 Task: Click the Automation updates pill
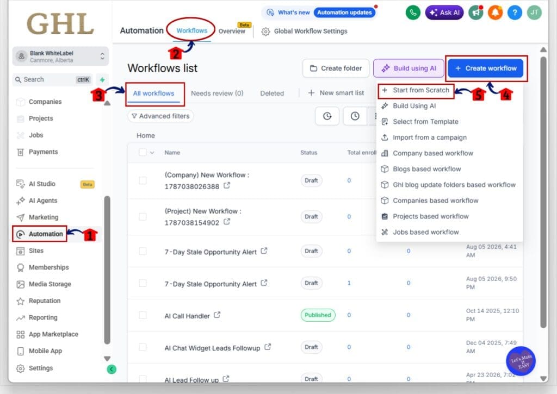pos(344,12)
